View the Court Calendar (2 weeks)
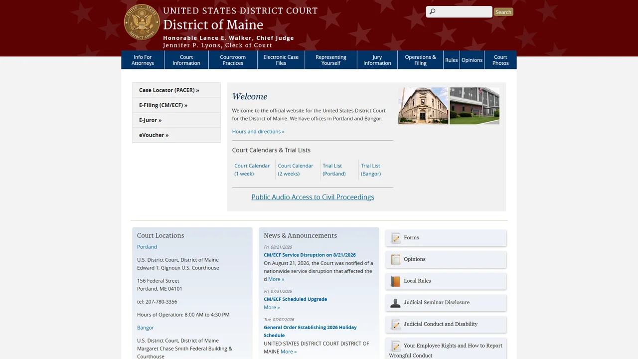Image resolution: width=638 pixels, height=359 pixels. pyautogui.click(x=296, y=170)
